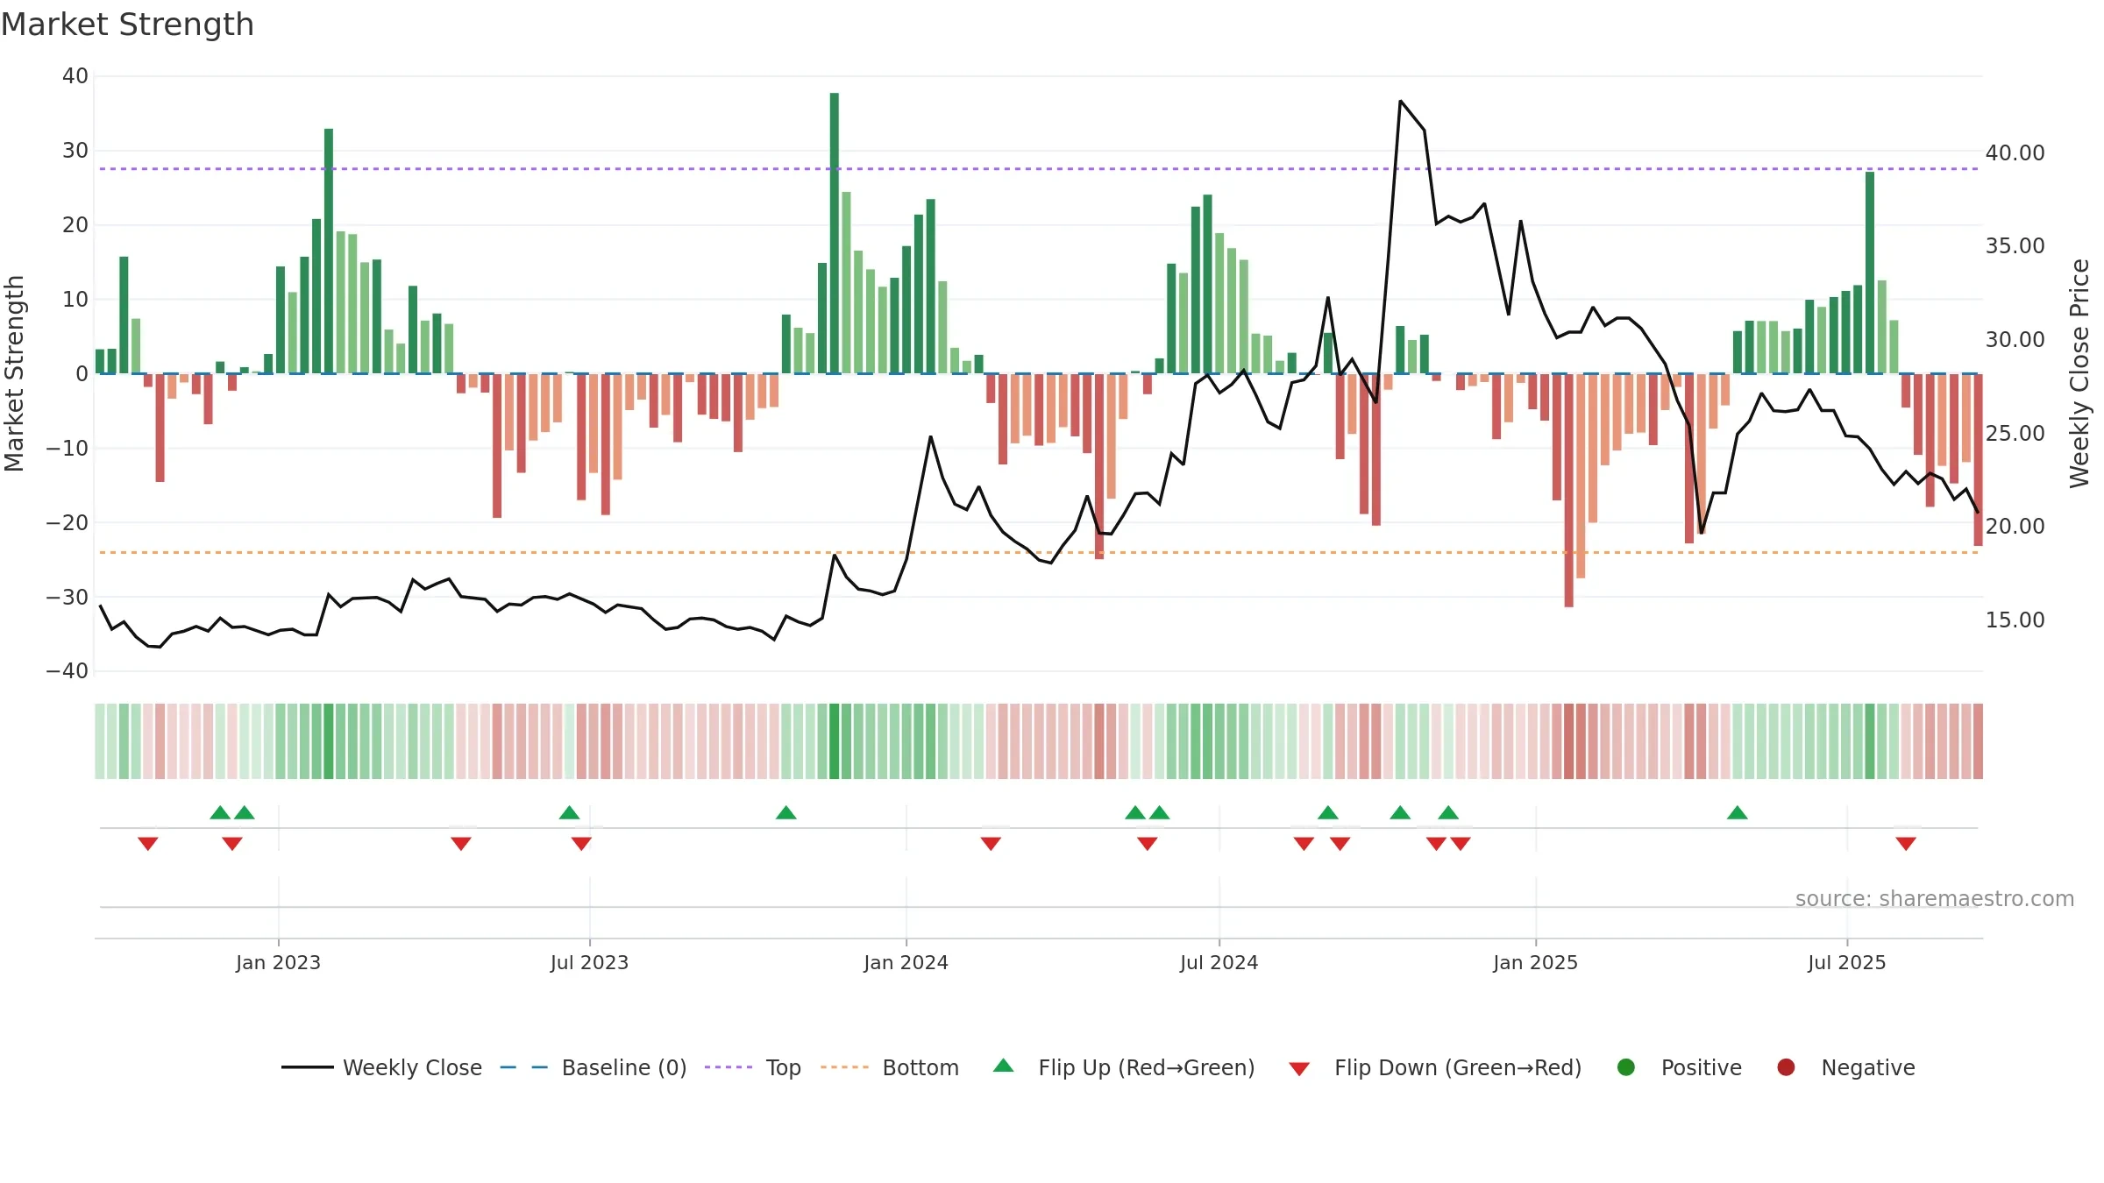
Task: Click the Market Strength chart title
Action: (x=127, y=25)
